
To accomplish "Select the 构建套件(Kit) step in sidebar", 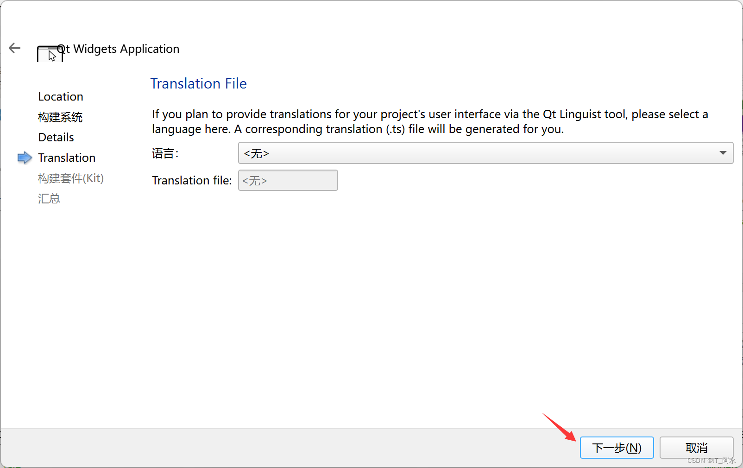I will click(x=71, y=178).
